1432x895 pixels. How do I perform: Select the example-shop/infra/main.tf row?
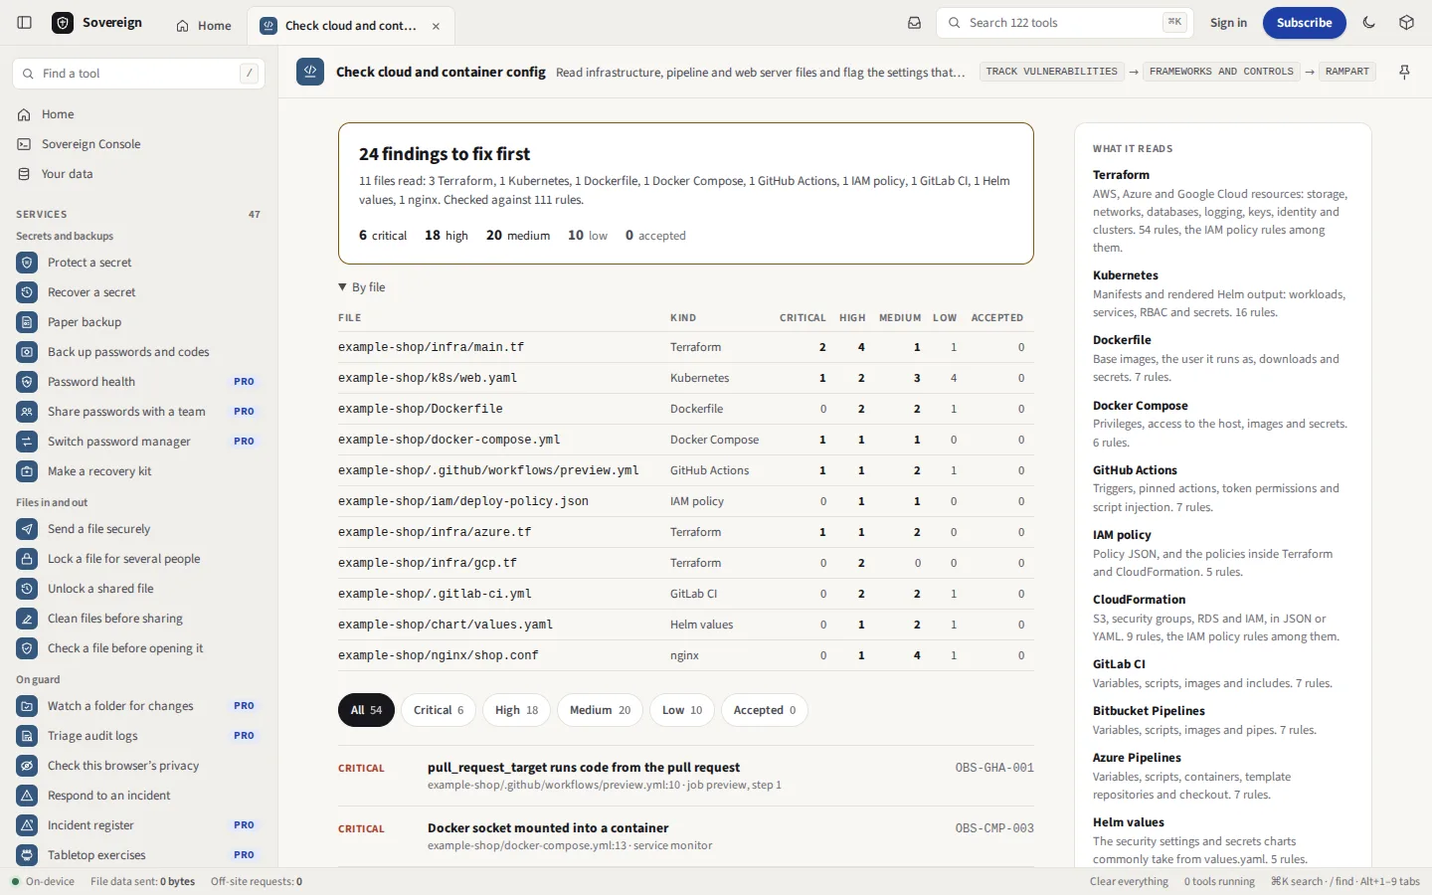(x=685, y=347)
